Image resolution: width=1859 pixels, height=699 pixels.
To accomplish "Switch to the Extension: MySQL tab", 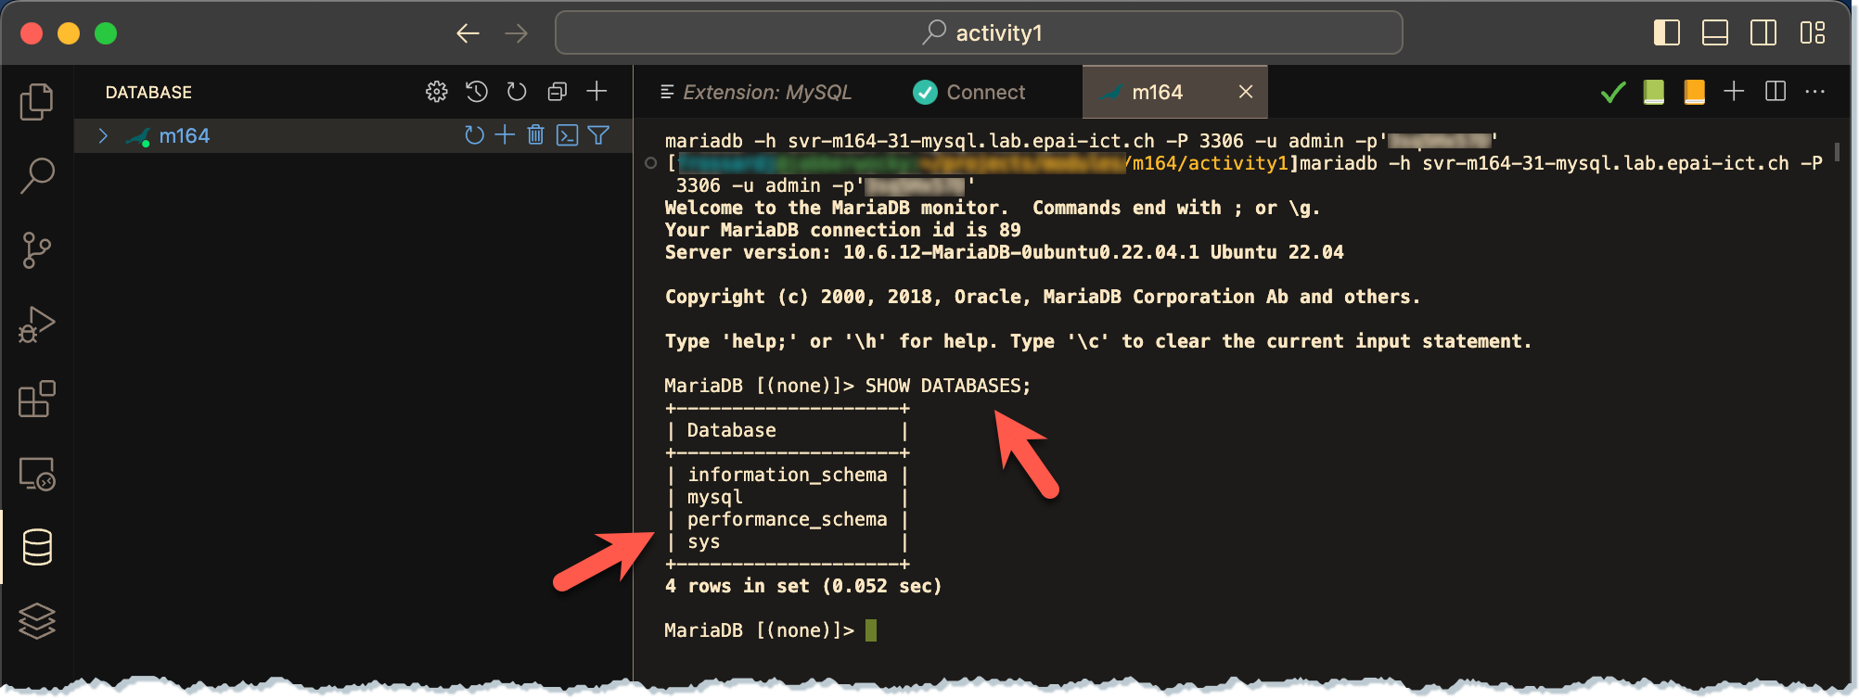I will click(x=755, y=92).
